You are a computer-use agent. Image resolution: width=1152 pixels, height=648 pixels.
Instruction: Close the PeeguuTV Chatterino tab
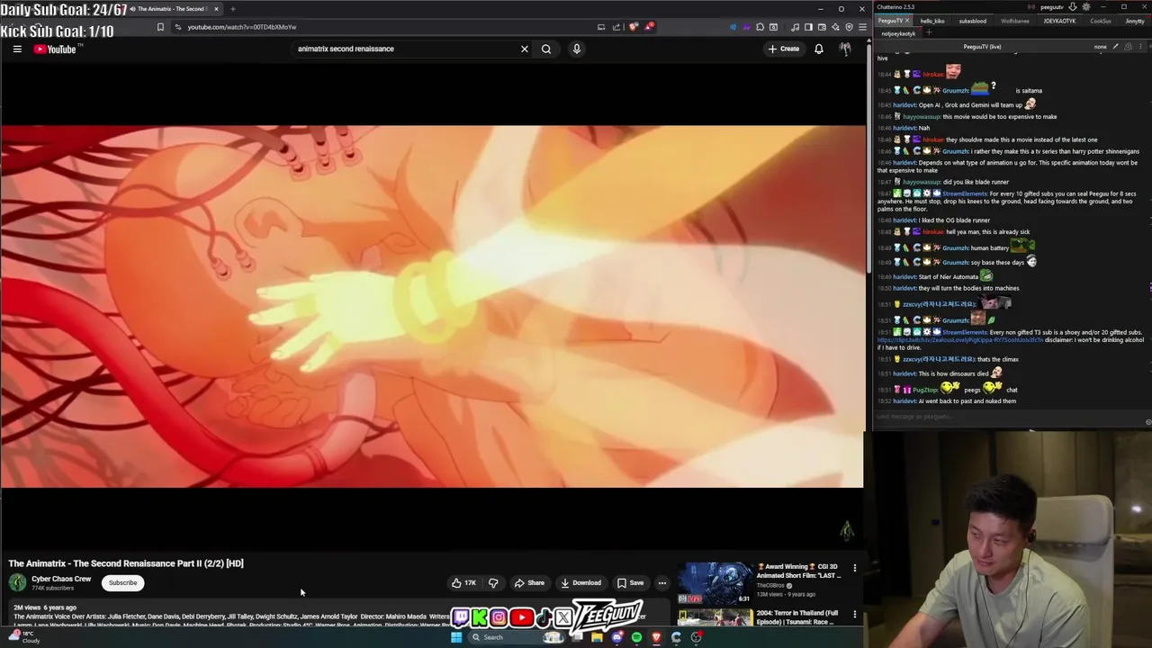coord(907,21)
